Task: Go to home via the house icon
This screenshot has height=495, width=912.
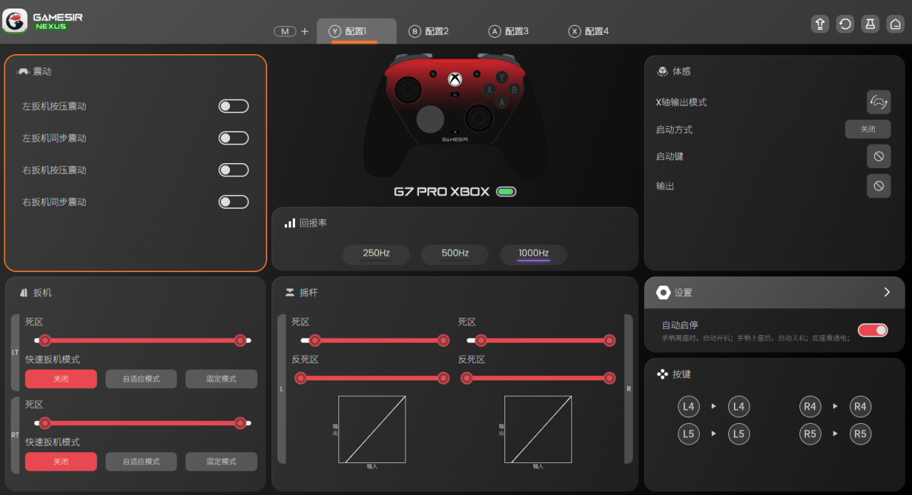Action: 895,24
